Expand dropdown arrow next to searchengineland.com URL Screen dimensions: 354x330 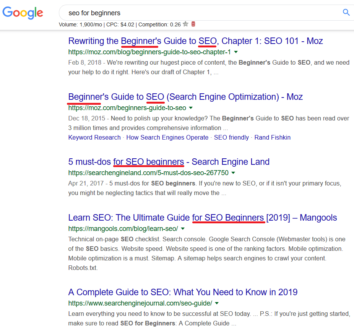point(233,173)
